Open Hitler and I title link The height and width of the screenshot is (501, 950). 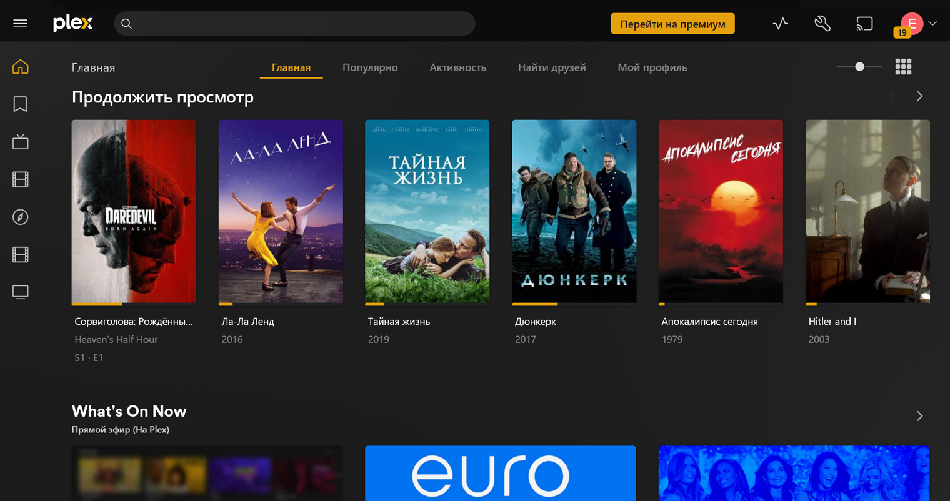coord(832,322)
